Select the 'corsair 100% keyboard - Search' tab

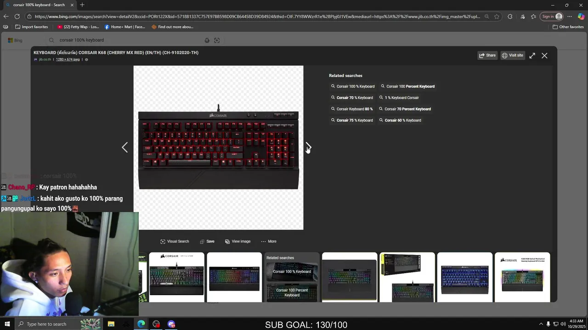click(39, 5)
